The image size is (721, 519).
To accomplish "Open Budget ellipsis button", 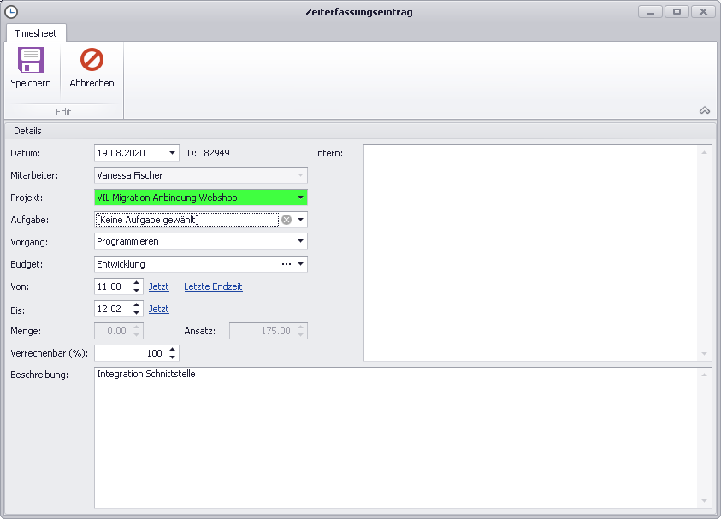I will 286,264.
